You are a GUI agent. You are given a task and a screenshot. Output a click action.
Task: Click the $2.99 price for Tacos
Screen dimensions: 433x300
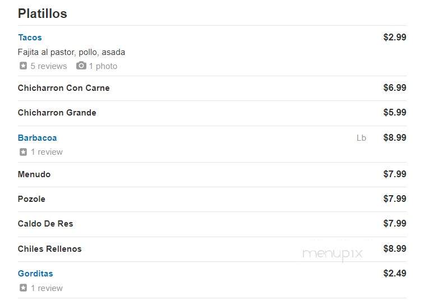pyautogui.click(x=395, y=37)
